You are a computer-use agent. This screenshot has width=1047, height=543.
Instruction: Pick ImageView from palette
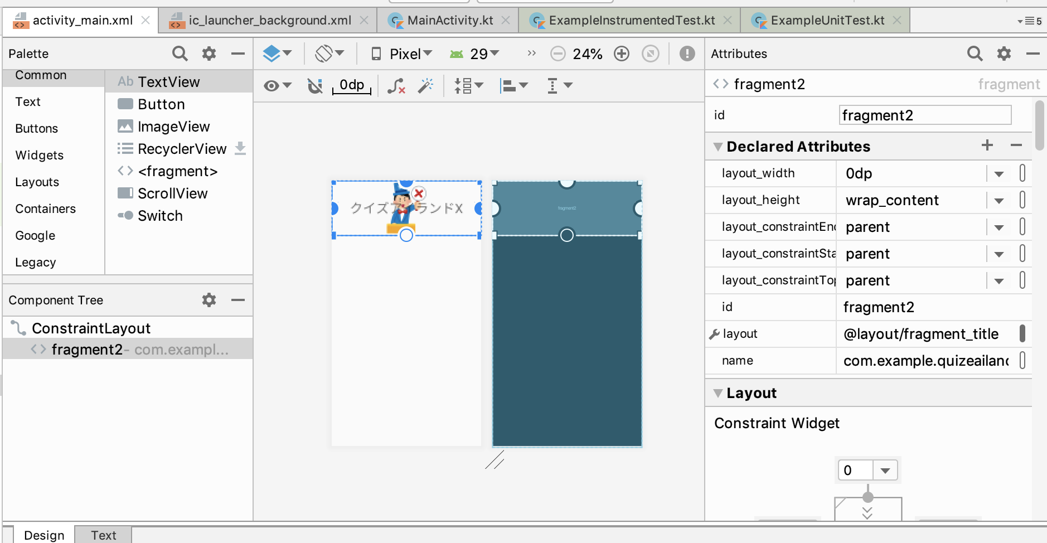click(179, 127)
